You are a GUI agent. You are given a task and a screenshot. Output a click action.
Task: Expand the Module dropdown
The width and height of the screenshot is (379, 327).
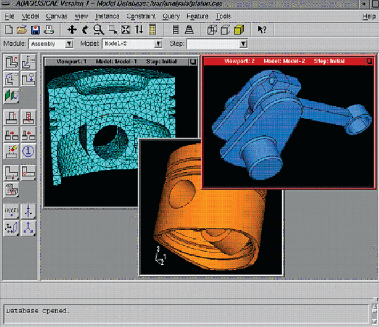(69, 44)
